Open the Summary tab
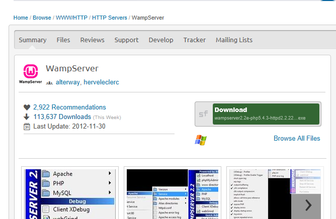336x219 pixels. point(33,40)
